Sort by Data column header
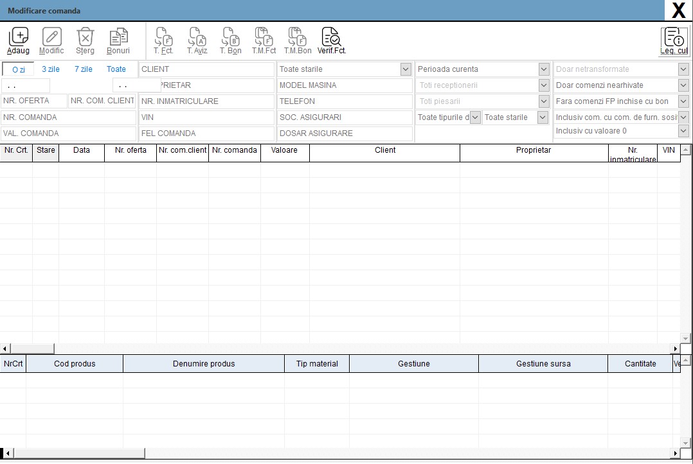 tap(82, 153)
